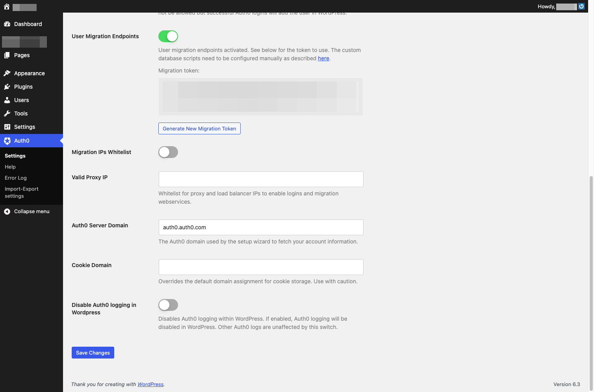Image resolution: width=594 pixels, height=392 pixels.
Task: Disable the User Migration Endpoints toggle
Action: 168,36
